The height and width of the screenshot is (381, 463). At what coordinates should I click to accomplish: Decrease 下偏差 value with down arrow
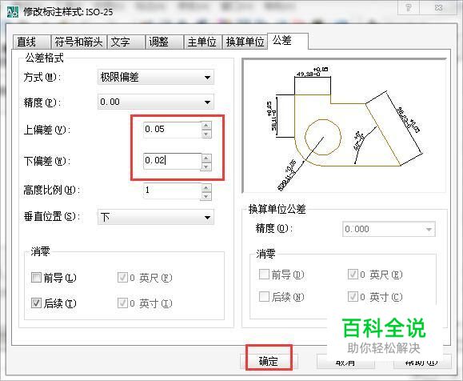coord(206,166)
